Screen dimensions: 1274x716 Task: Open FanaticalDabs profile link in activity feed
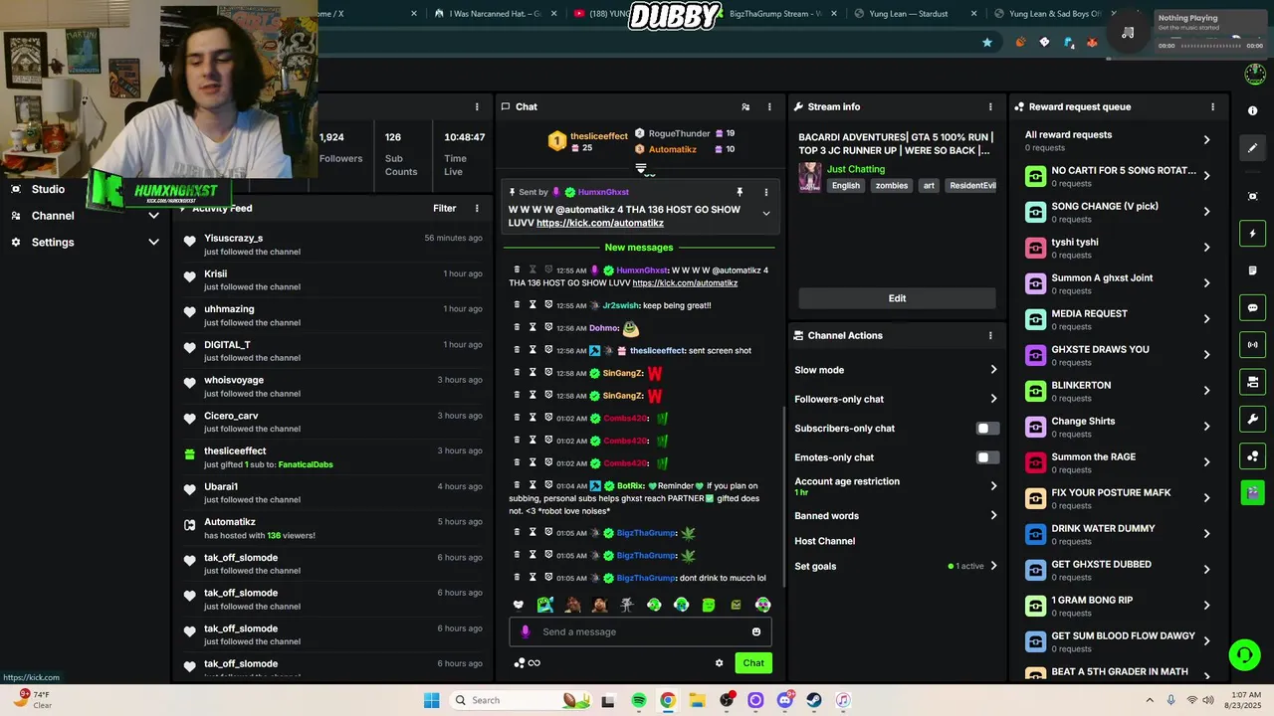[x=306, y=464]
